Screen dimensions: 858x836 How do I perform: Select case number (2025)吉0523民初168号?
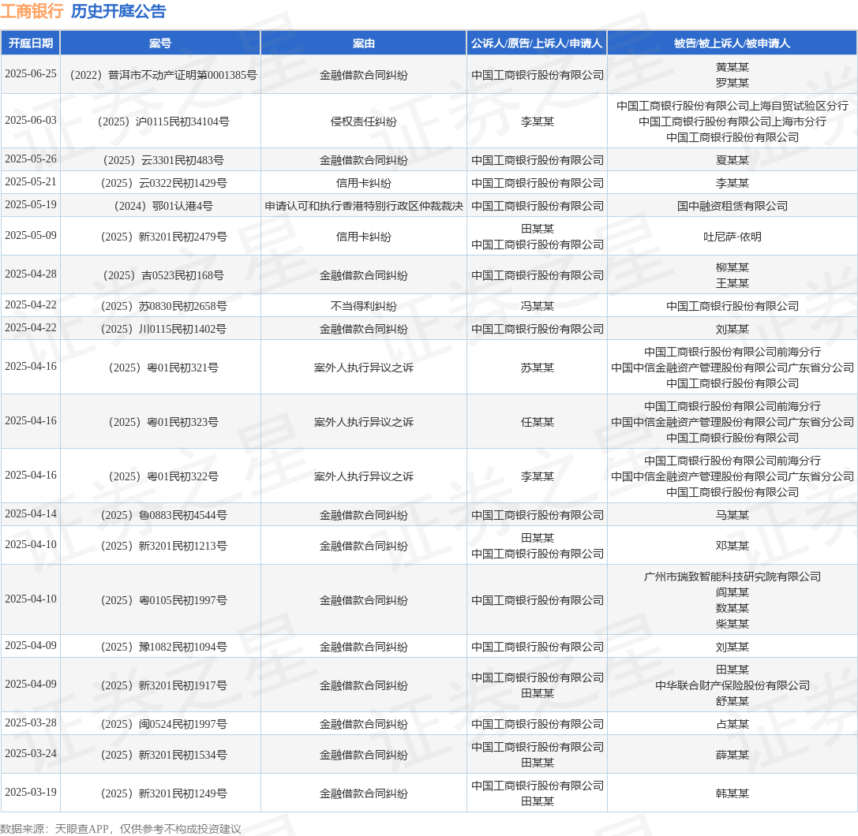click(x=163, y=275)
